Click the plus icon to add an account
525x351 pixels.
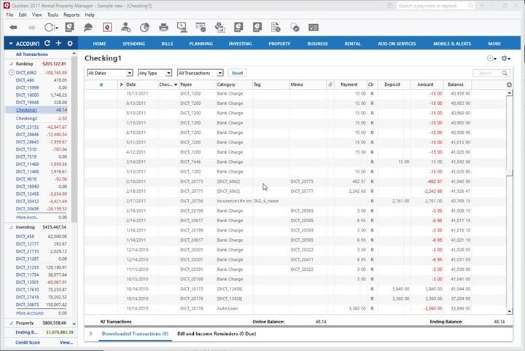pyautogui.click(x=58, y=44)
